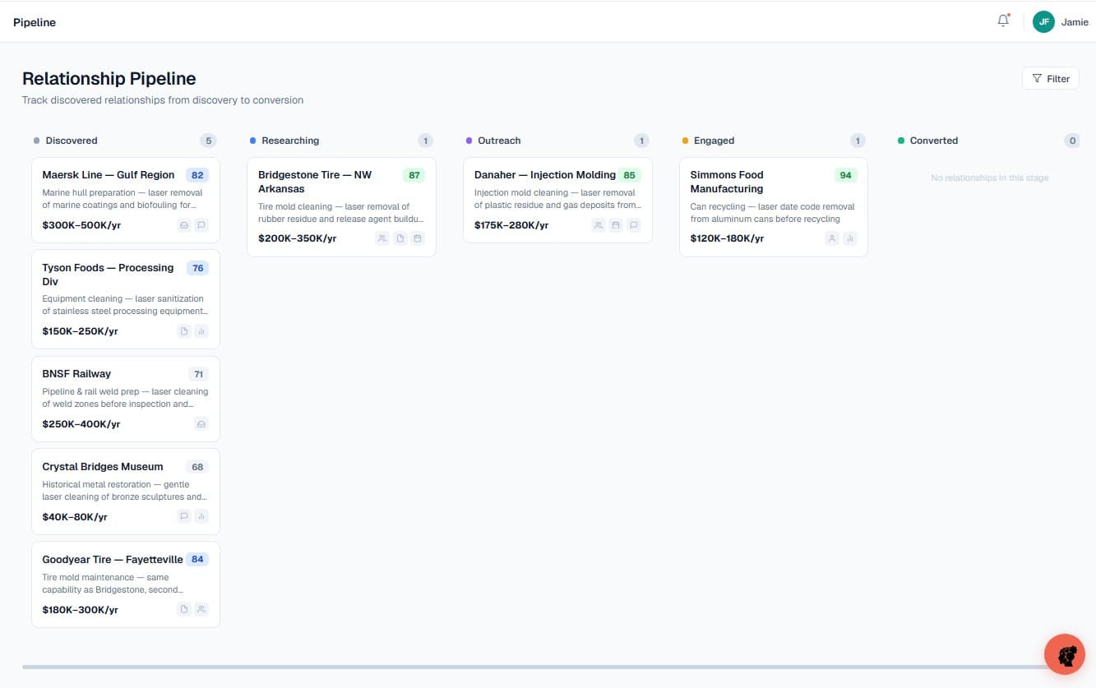Screen dimensions: 1096x688
Task: Open the chat assistant bubble
Action: [1065, 654]
